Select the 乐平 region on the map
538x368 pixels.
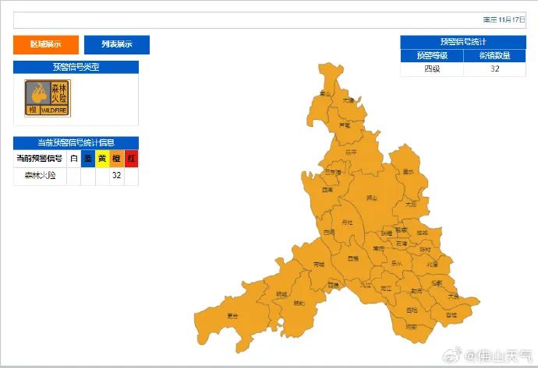click(x=351, y=152)
